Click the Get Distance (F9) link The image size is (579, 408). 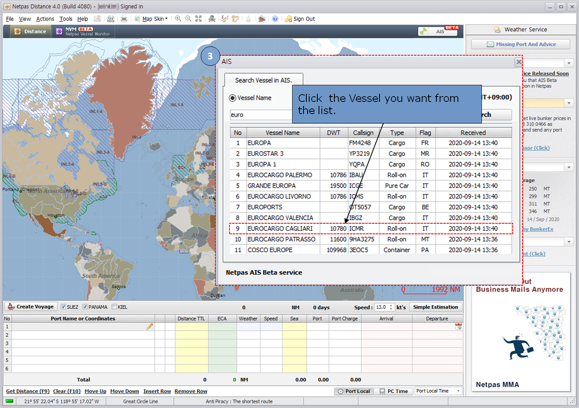[x=28, y=391]
